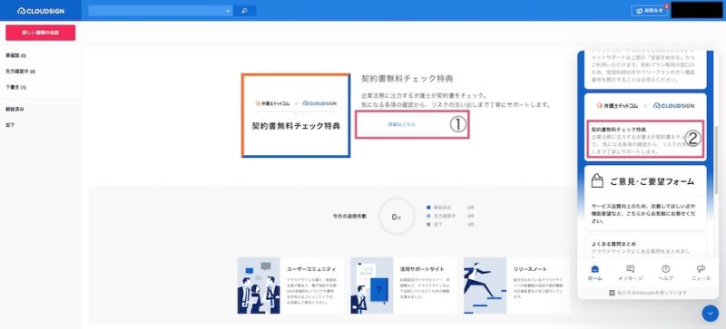Open よくある質問まとめ in the chat widget

(645, 247)
